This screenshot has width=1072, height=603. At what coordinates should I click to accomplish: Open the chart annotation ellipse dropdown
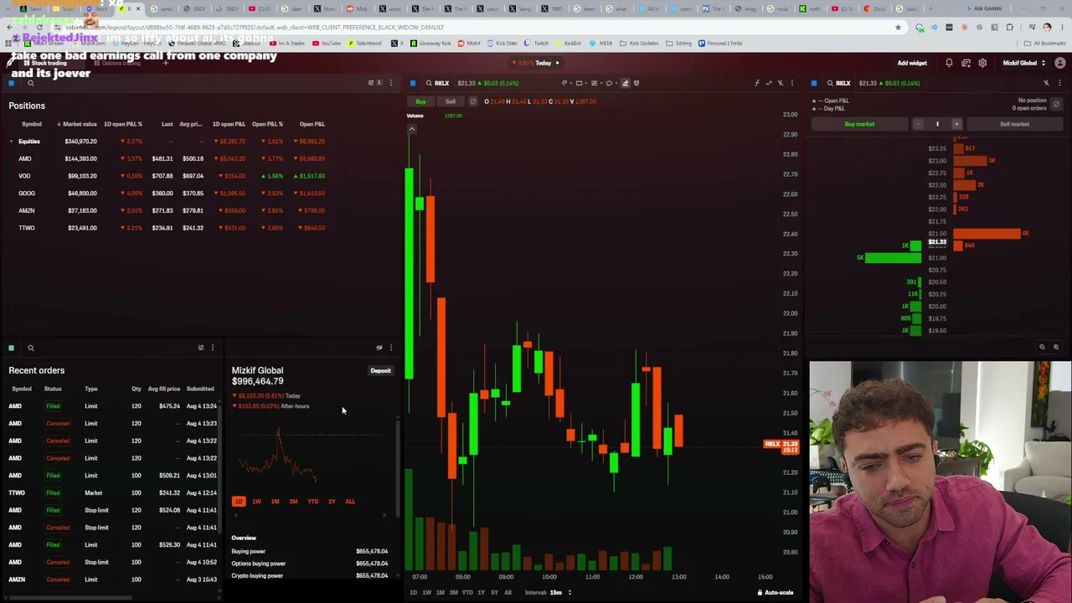click(x=611, y=83)
